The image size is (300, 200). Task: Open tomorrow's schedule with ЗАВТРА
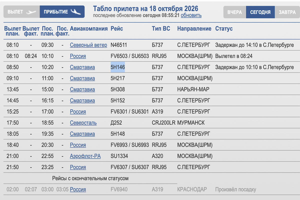tap(287, 12)
